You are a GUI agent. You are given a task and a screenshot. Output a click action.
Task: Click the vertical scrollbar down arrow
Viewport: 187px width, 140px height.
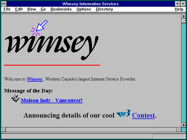point(183,125)
